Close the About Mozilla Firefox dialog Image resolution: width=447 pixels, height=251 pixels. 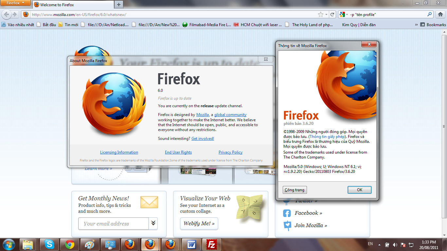point(266,59)
